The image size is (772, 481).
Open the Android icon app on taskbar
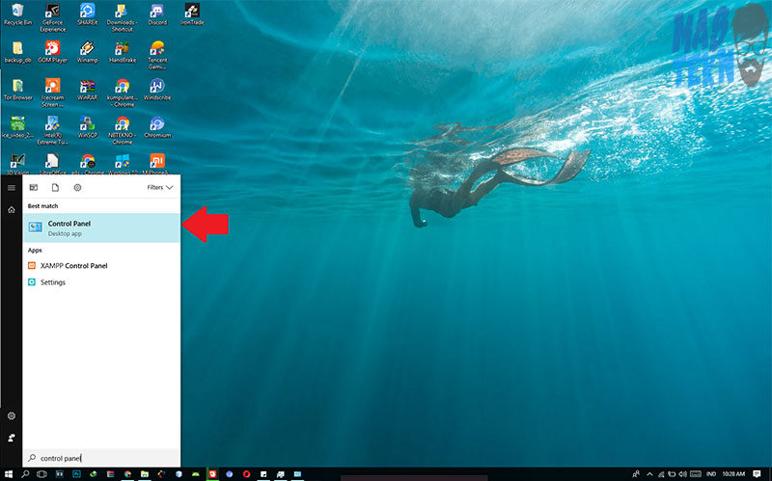(x=196, y=474)
